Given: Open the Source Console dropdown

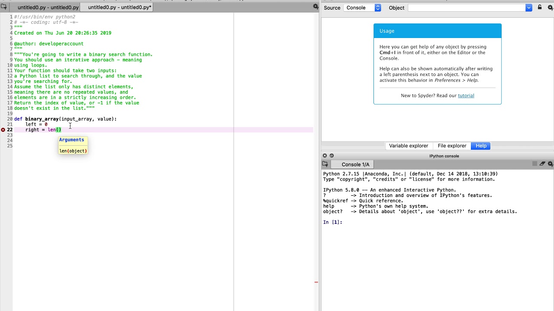Looking at the screenshot, I should pyautogui.click(x=362, y=8).
